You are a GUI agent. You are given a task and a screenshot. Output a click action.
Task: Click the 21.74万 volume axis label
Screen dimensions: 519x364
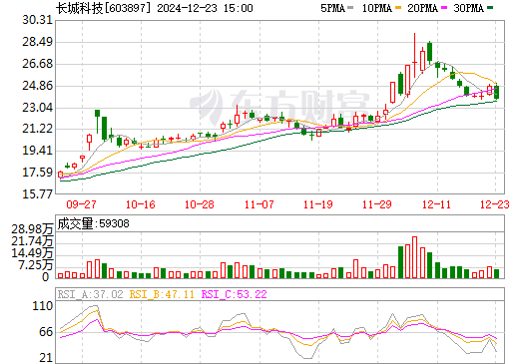click(32, 241)
